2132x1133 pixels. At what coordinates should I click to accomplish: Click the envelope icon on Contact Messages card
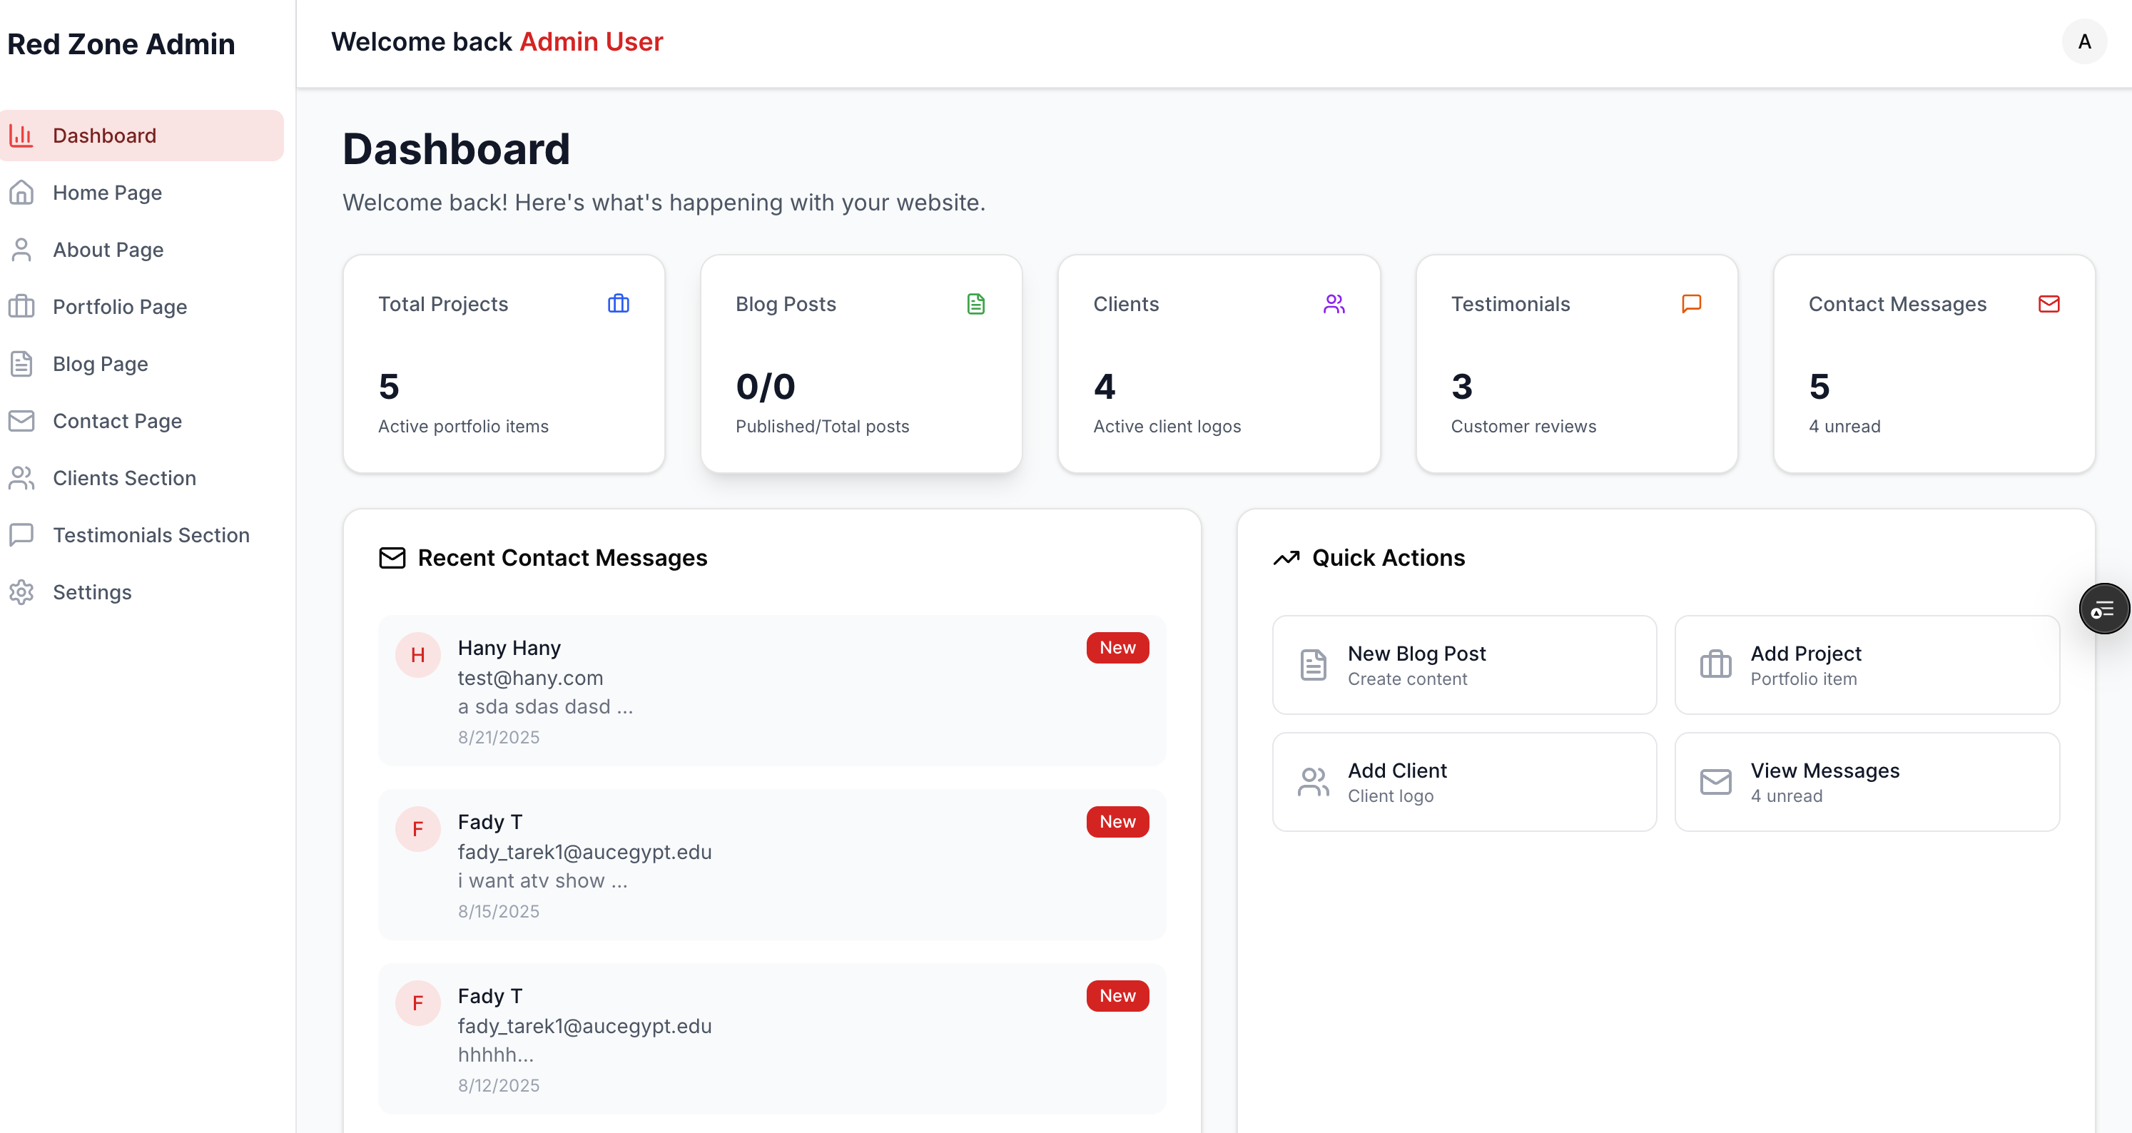point(2049,304)
